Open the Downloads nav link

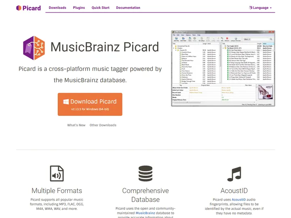tap(57, 8)
